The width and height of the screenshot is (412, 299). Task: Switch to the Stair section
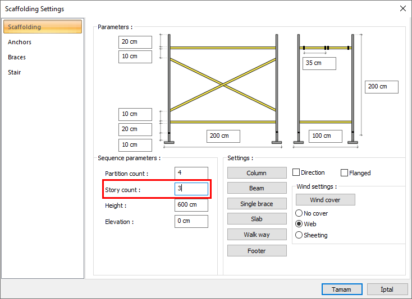point(15,72)
